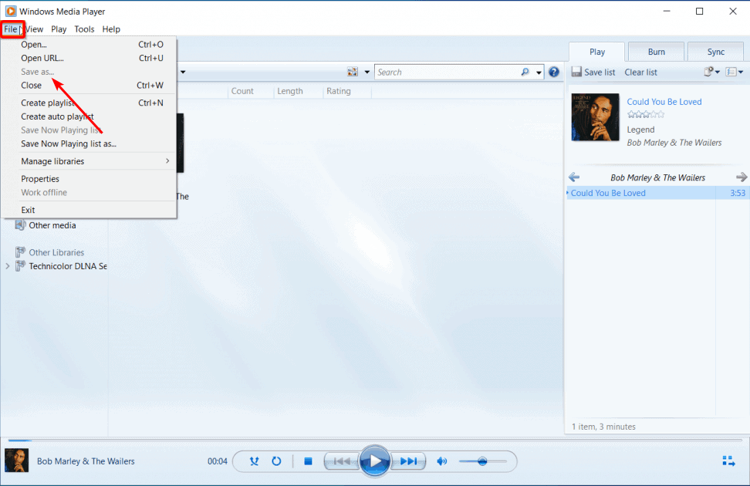Select Close in the File menu
Image resolution: width=750 pixels, height=486 pixels.
click(89, 85)
